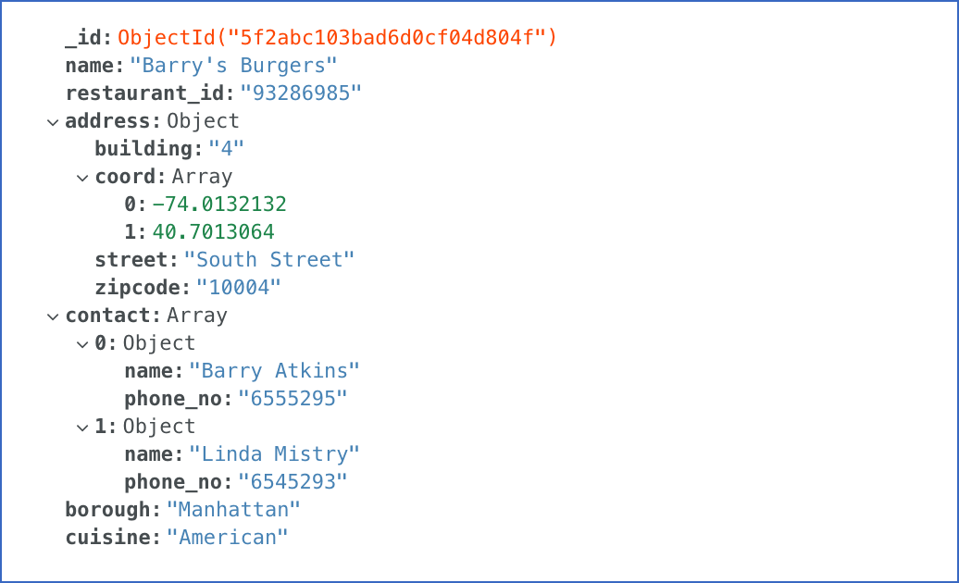The image size is (959, 583).
Task: Collapse the contact array chevron
Action: point(53,316)
